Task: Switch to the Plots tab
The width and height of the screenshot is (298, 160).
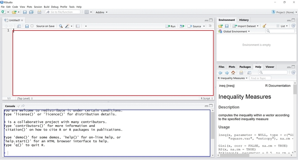Action: coord(232,67)
